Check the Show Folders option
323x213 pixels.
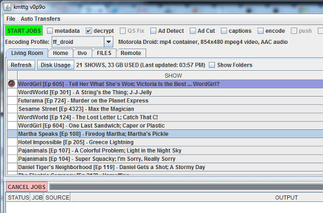[211, 65]
